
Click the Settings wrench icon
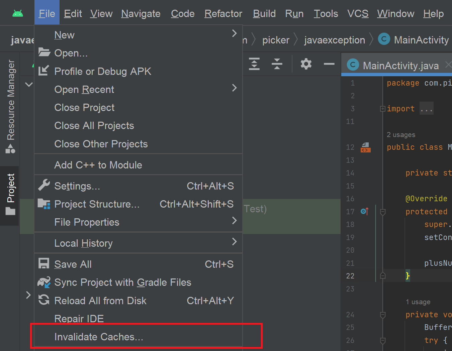click(44, 185)
